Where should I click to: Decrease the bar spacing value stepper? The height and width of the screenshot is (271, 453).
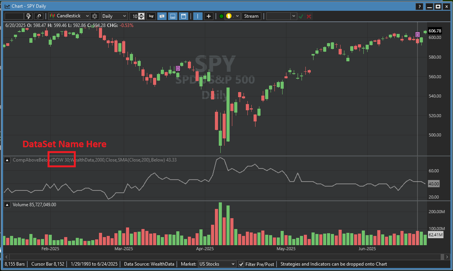[141, 18]
